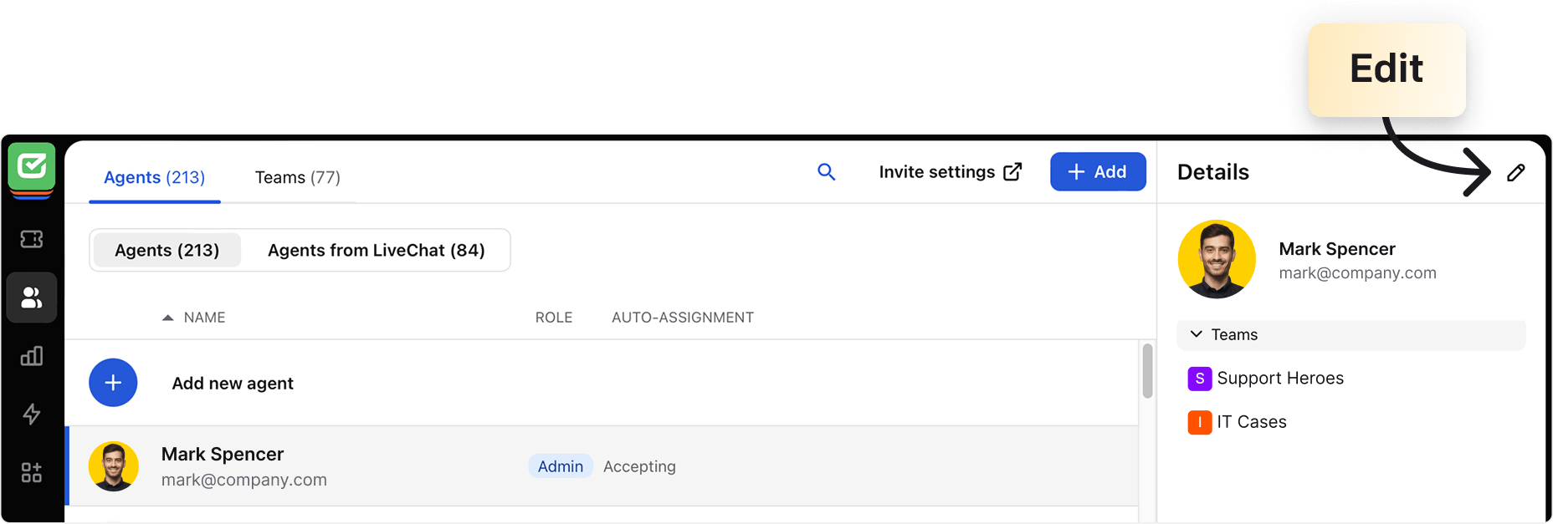Open Automations via the lightning bolt icon

point(31,415)
